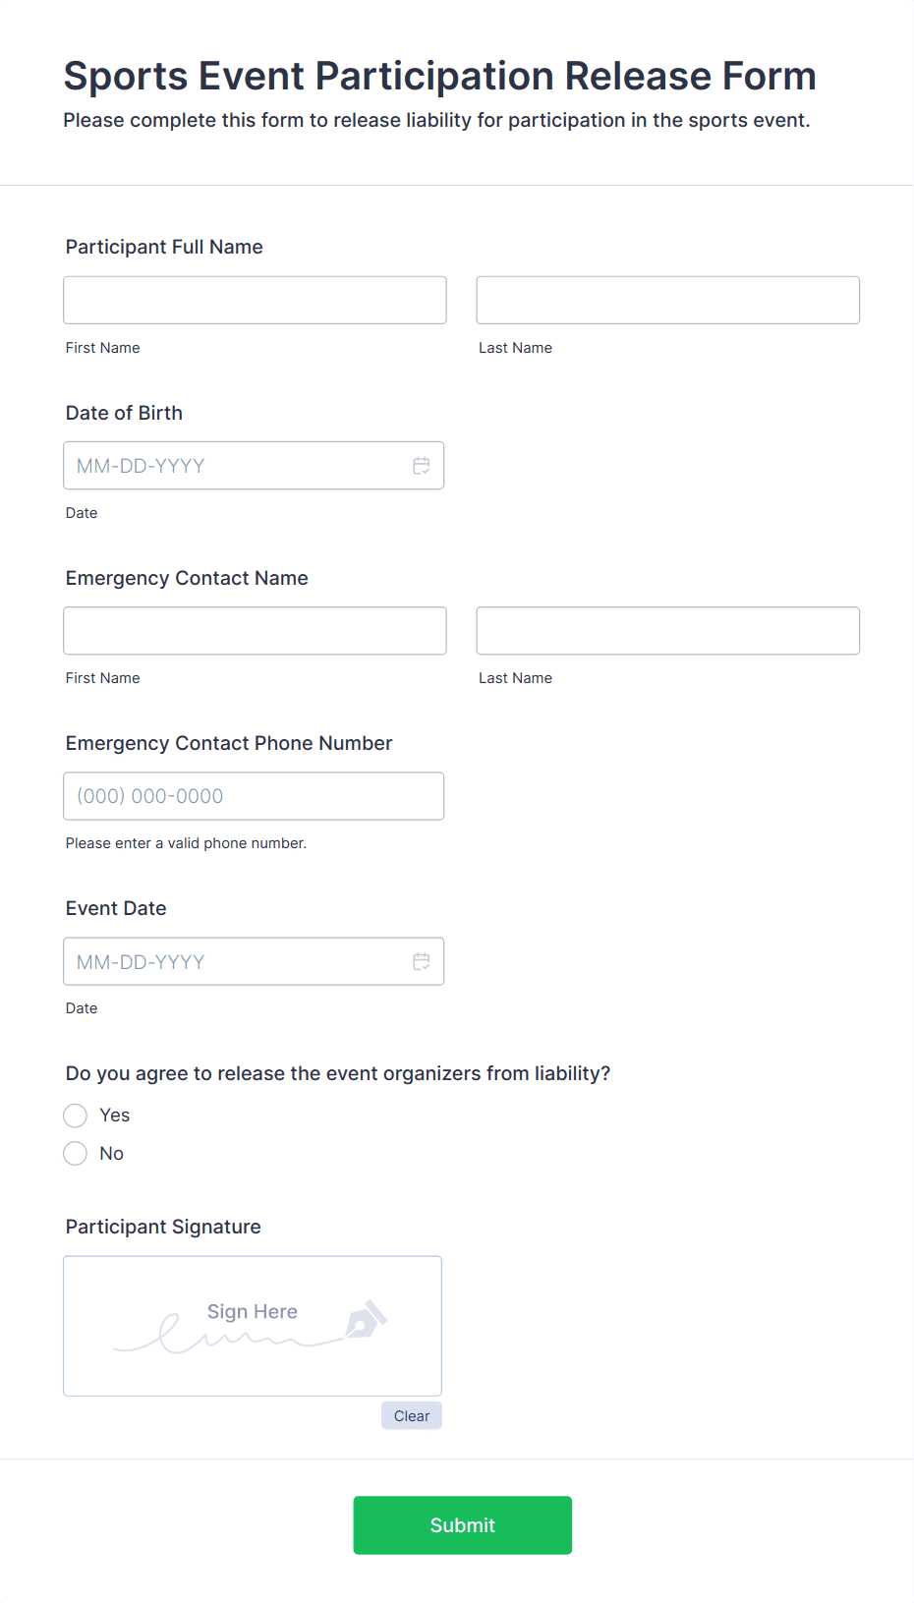This screenshot has height=1603, width=914.
Task: Open calendar picker for Event Date
Action: pos(421,961)
